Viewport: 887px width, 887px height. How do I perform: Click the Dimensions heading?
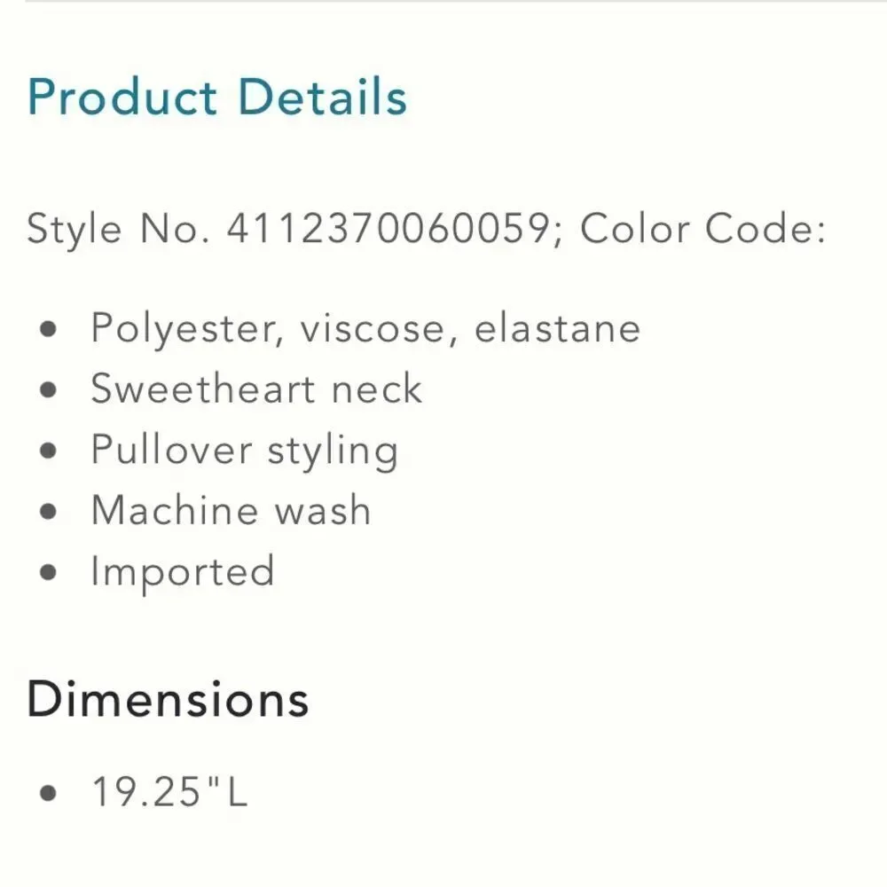tap(168, 699)
